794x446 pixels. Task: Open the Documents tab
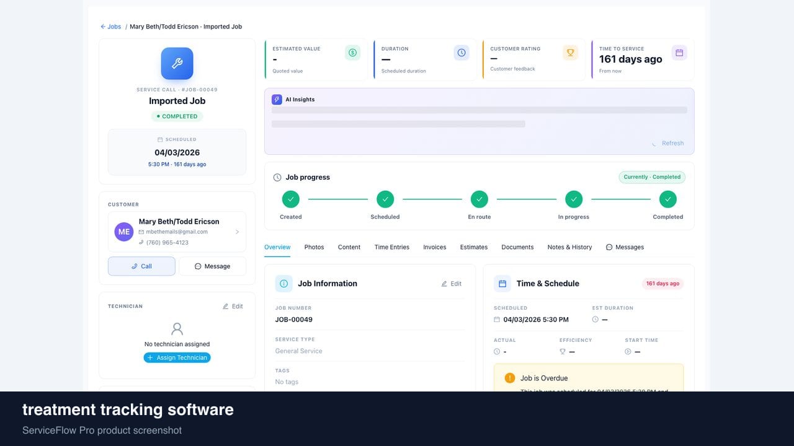click(x=517, y=247)
